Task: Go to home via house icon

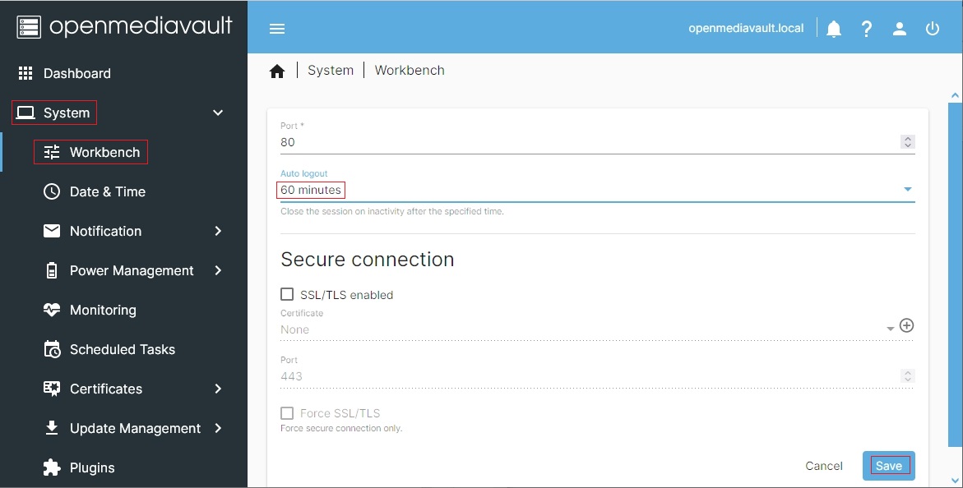Action: (x=277, y=71)
